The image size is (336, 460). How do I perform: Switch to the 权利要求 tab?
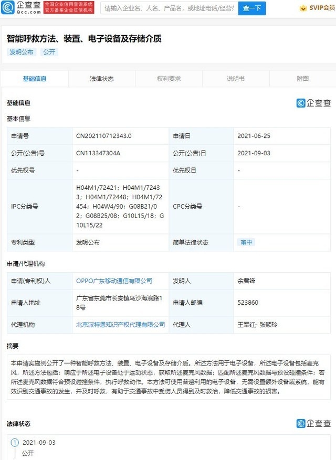click(x=169, y=79)
